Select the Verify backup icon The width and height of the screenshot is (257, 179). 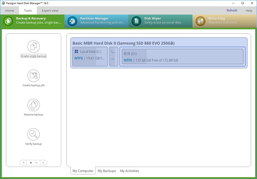point(33,134)
